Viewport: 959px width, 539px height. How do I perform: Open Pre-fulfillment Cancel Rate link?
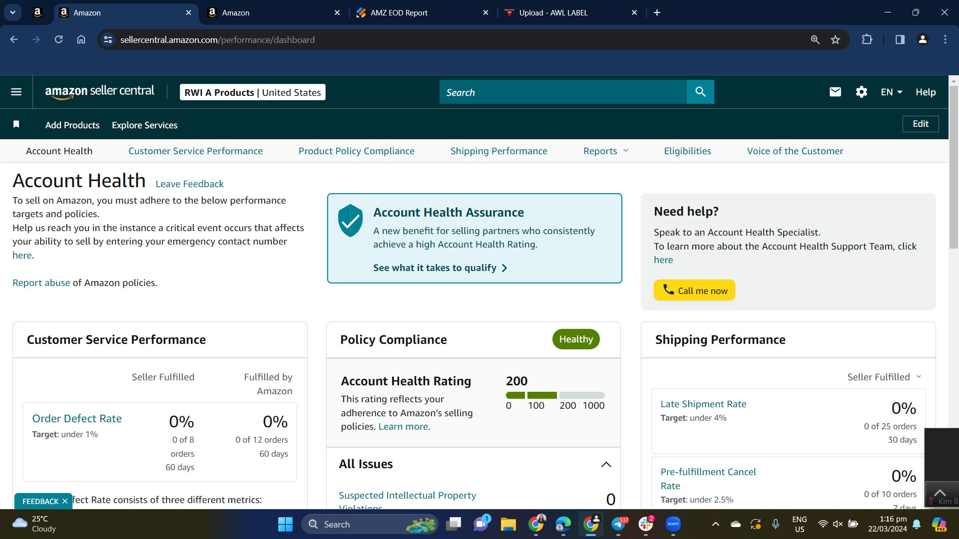click(x=708, y=479)
